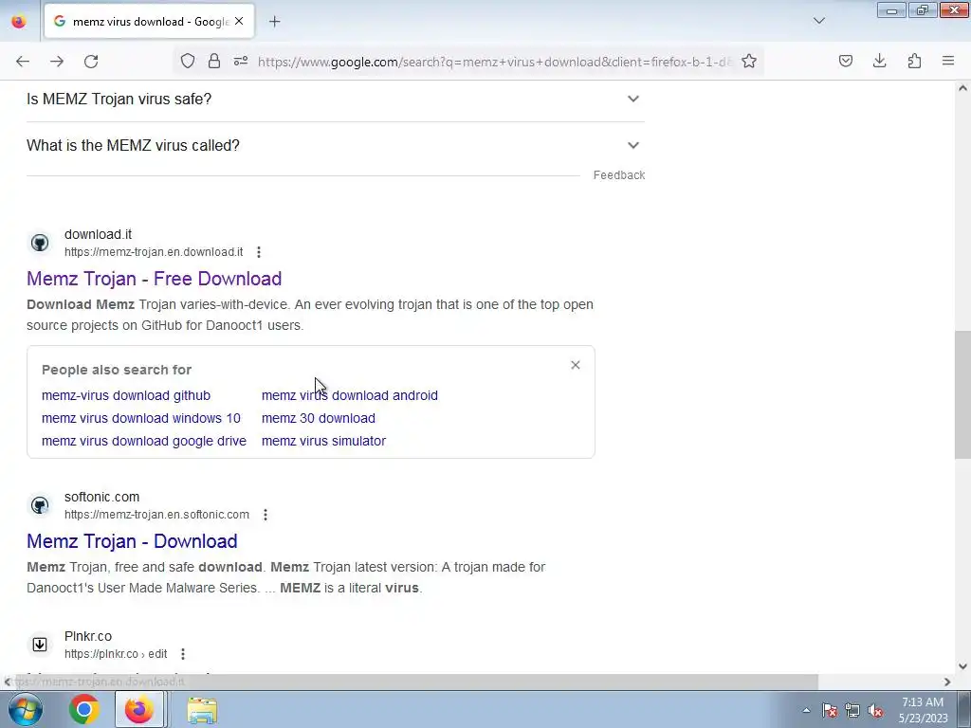
Task: Open the extensions puzzle icon
Action: [x=915, y=61]
